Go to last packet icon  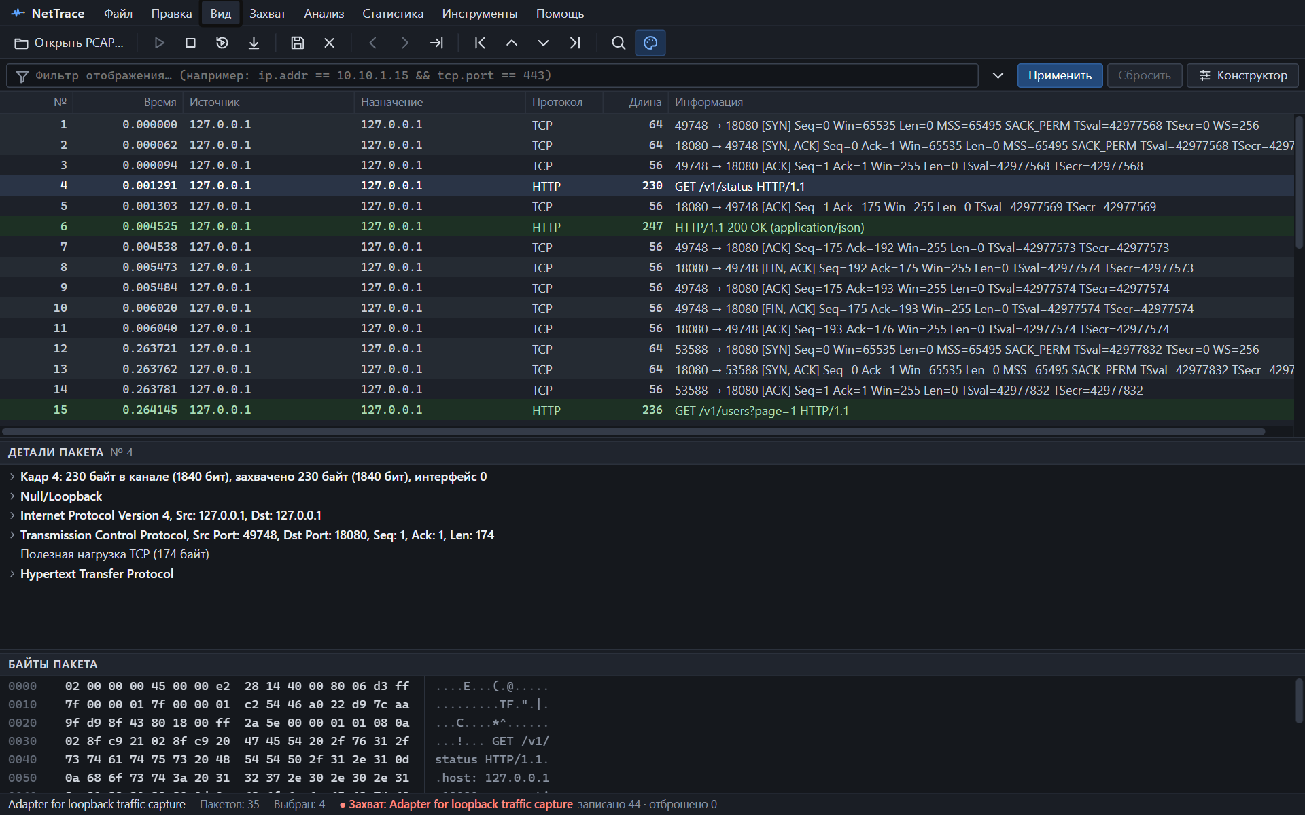pos(574,43)
